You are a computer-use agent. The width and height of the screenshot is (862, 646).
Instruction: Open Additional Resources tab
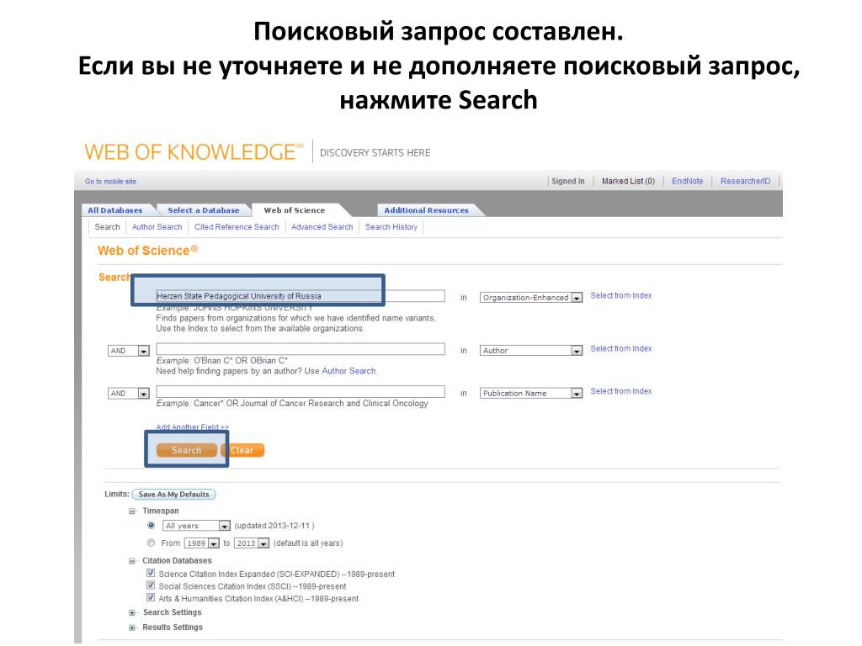coord(426,209)
